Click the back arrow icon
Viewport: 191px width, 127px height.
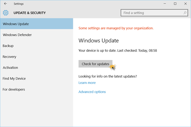point(5,4)
